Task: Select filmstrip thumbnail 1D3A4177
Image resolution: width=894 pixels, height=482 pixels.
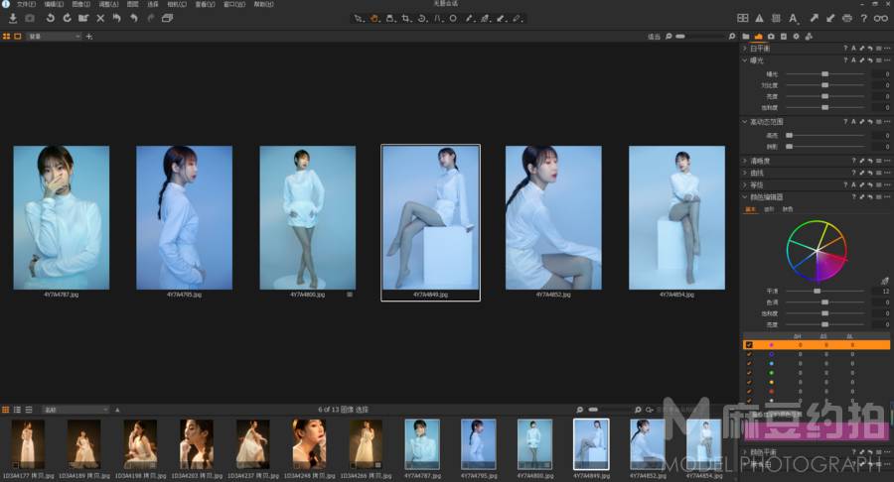Action: [x=28, y=444]
